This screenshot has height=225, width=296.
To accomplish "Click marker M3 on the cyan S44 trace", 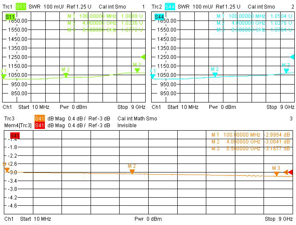I will click(x=286, y=70).
